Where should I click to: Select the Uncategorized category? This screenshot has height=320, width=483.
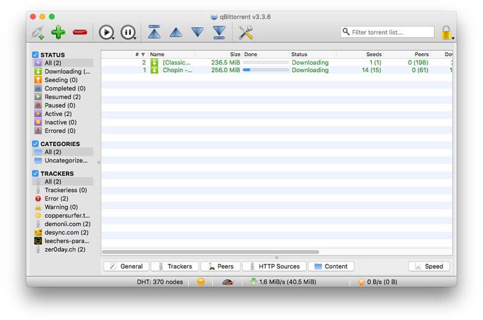(x=63, y=161)
